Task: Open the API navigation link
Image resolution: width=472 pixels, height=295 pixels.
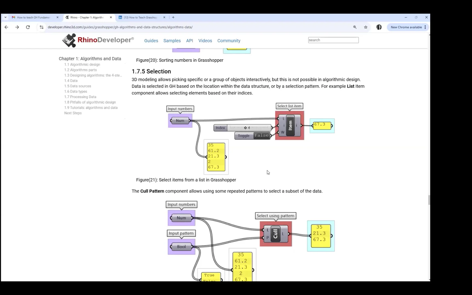Action: (190, 40)
